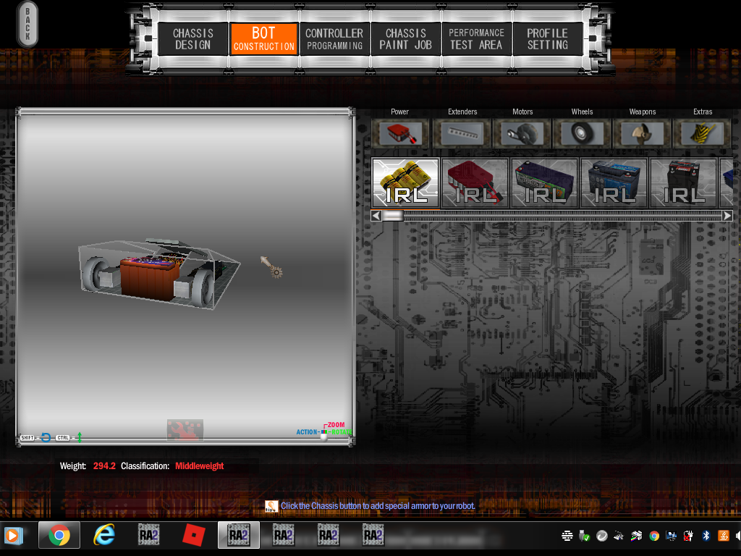Click the weight value 294.2

tap(104, 466)
